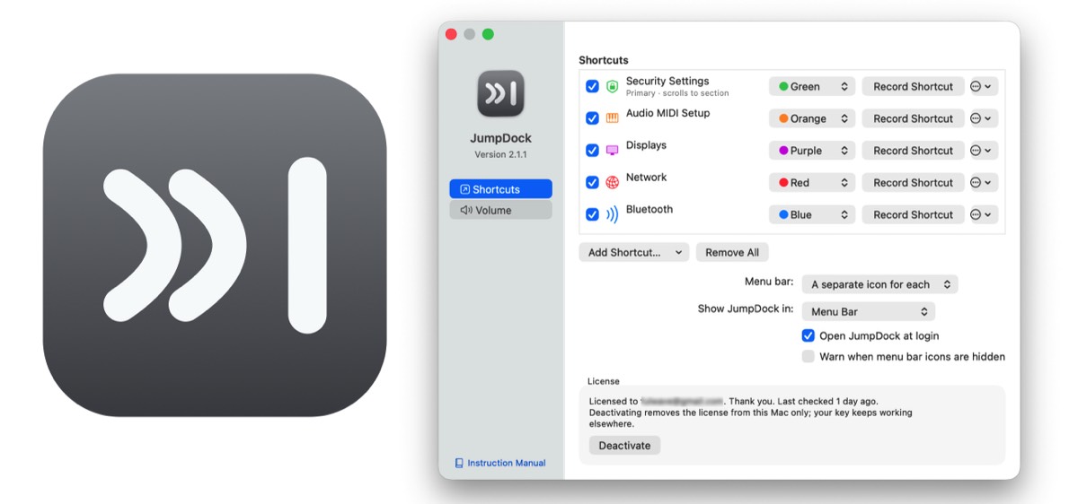Viewport: 1078px width, 504px height.
Task: Click the Network globe icon
Action: (612, 182)
